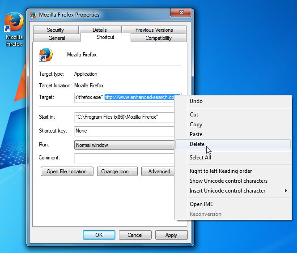Click the Firefox shortcut icon inside the Shortcut tab
Screen dimensions: 297x253
coord(46,55)
